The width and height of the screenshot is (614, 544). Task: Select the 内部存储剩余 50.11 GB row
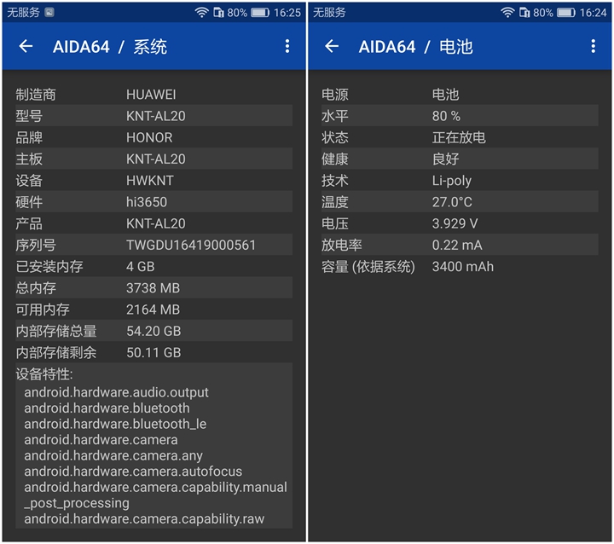[153, 352]
